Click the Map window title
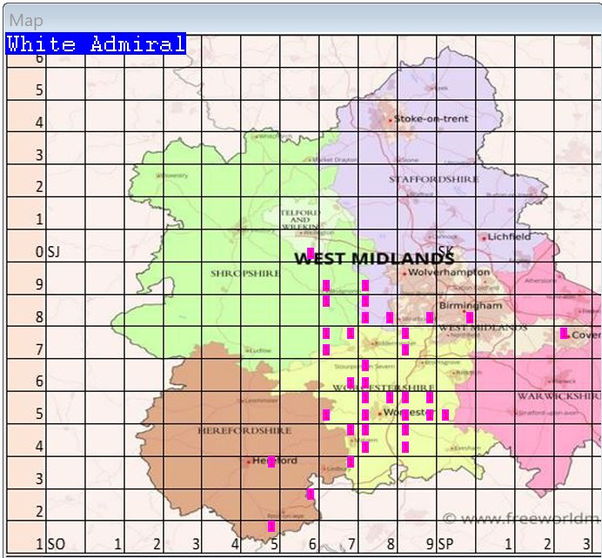This screenshot has width=602, height=558. pos(26,20)
